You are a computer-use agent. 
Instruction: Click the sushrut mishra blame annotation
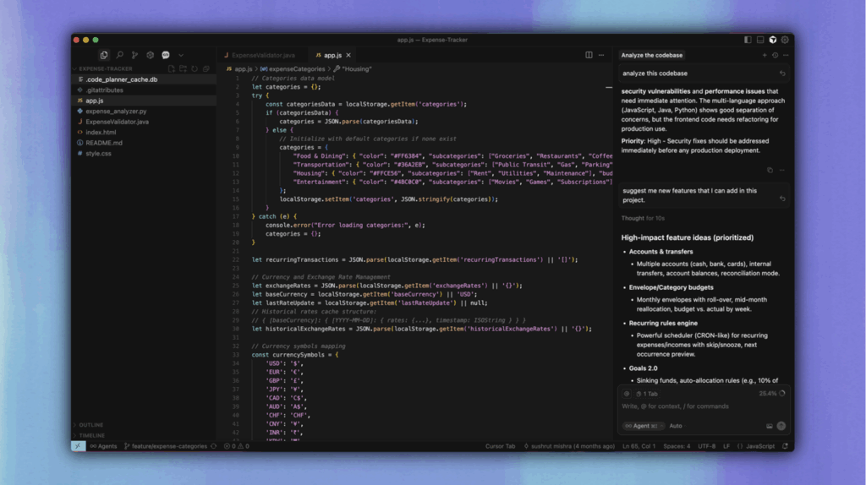pos(569,446)
